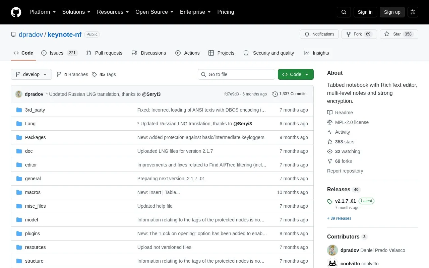
Task: Switch to the Discussions tab
Action: point(149,53)
